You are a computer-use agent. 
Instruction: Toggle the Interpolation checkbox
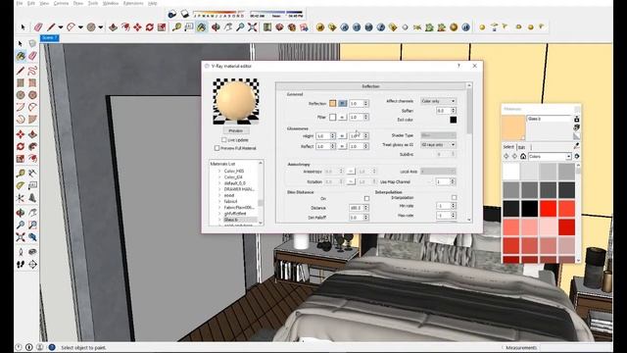[454, 198]
